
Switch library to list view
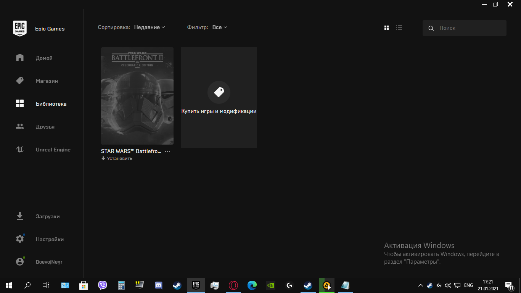coord(399,27)
